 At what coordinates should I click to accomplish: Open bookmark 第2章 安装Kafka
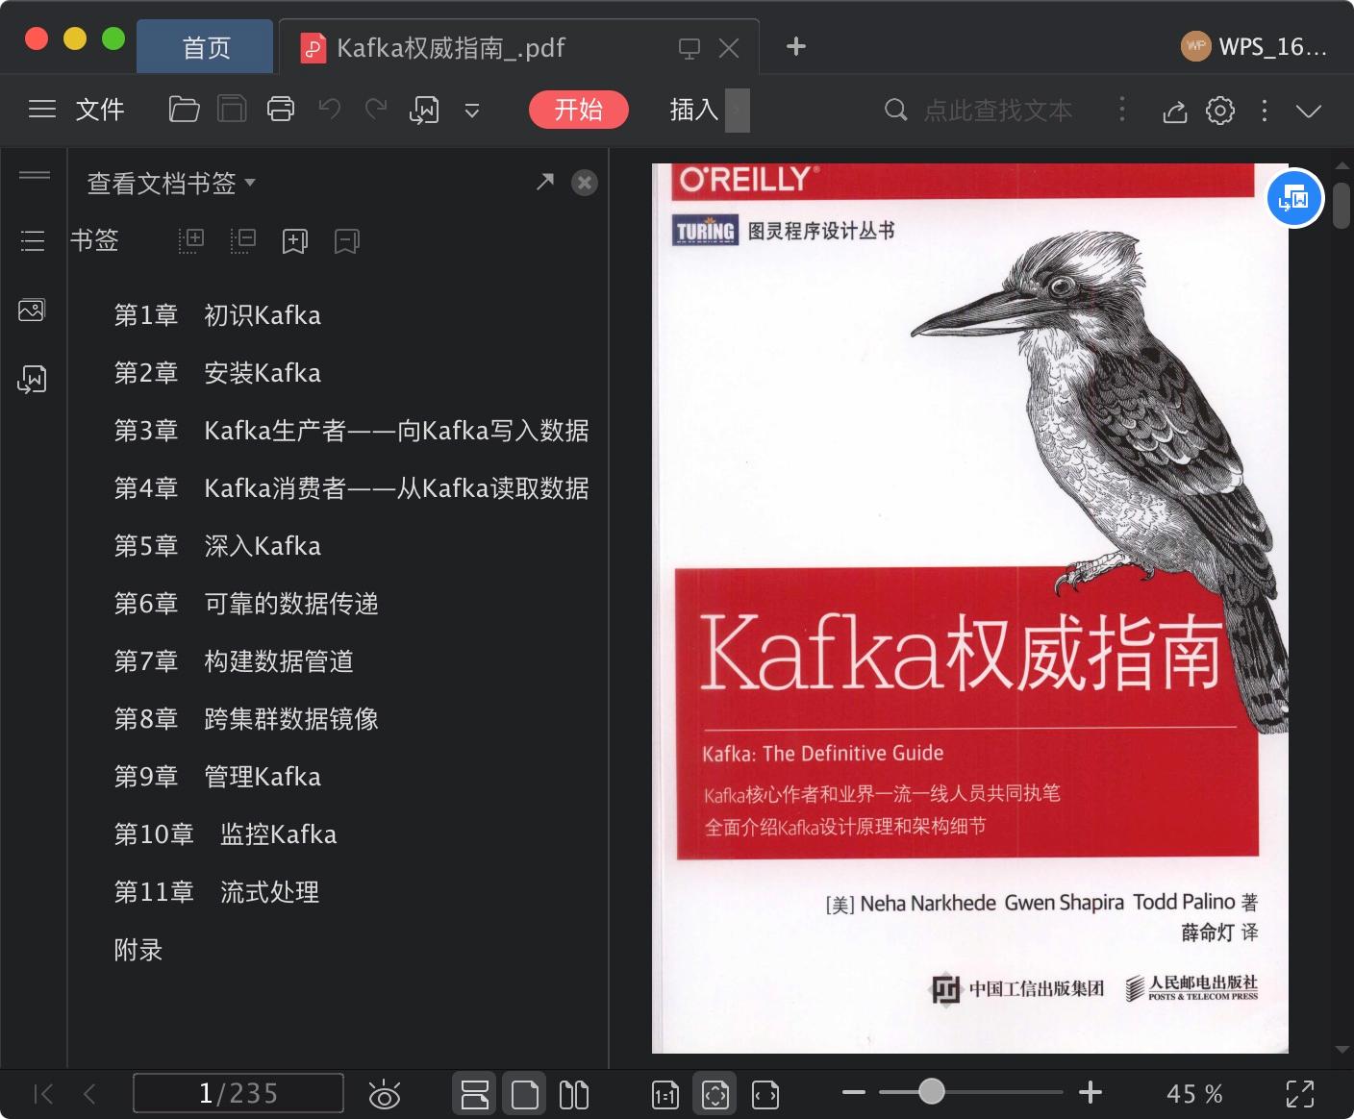217,373
